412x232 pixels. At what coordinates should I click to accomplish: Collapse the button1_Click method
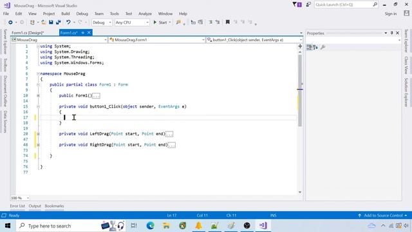click(x=39, y=106)
